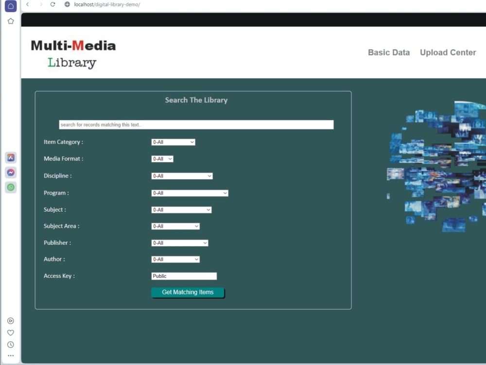
Task: Click the search records text field
Action: 196,125
